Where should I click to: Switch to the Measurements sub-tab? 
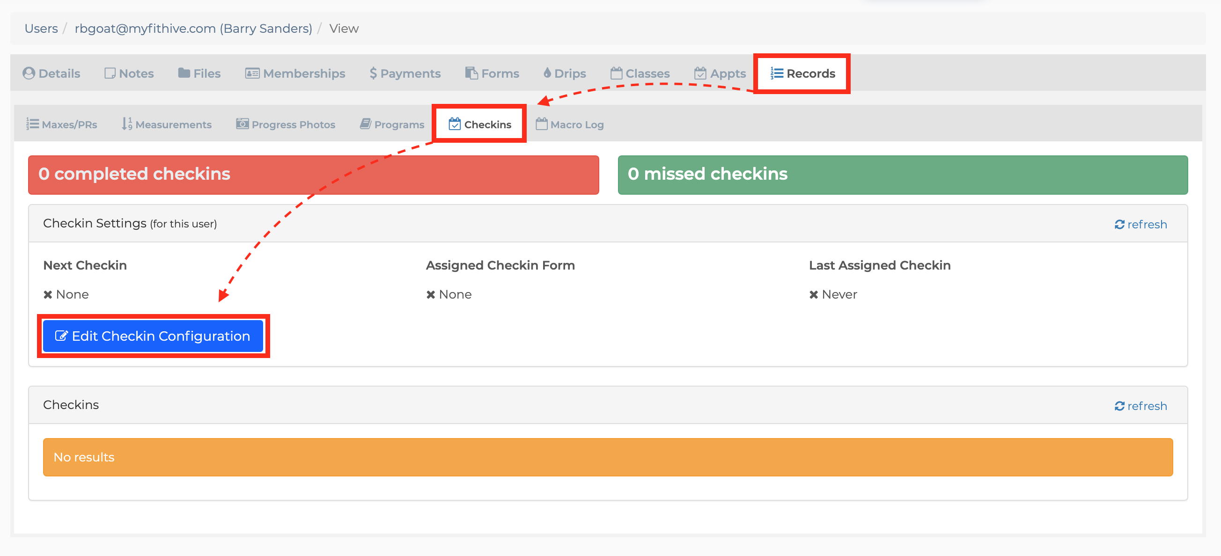(166, 124)
